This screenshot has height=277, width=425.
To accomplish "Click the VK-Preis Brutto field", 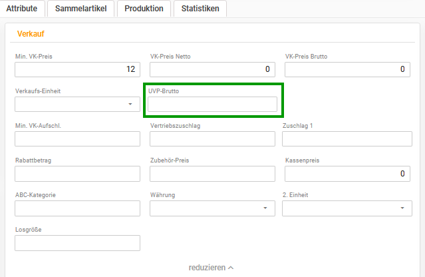I will [347, 69].
